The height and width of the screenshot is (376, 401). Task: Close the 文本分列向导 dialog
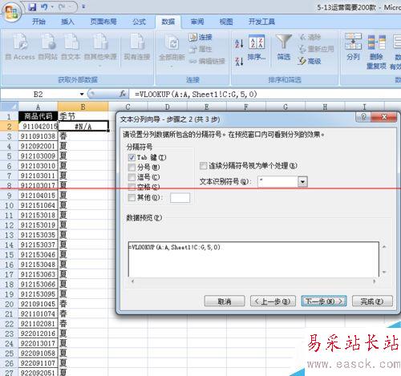click(x=384, y=117)
